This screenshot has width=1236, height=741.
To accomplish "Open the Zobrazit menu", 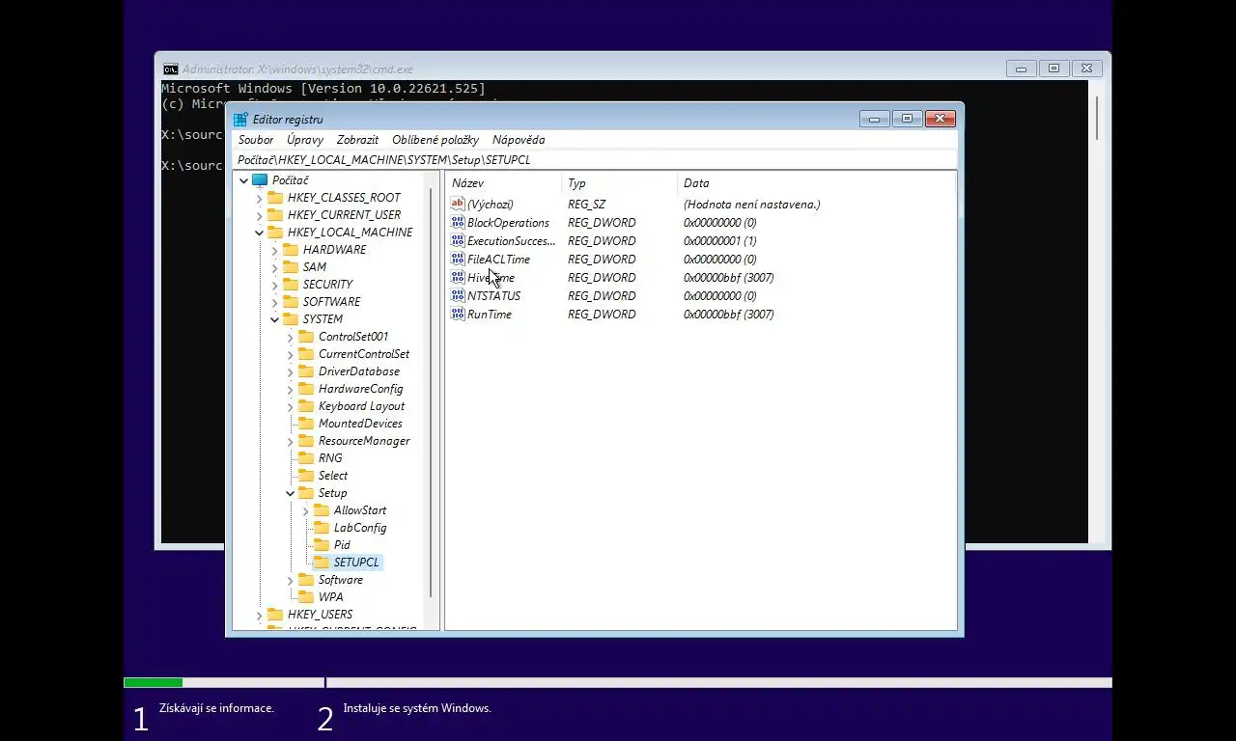I will coord(357,140).
